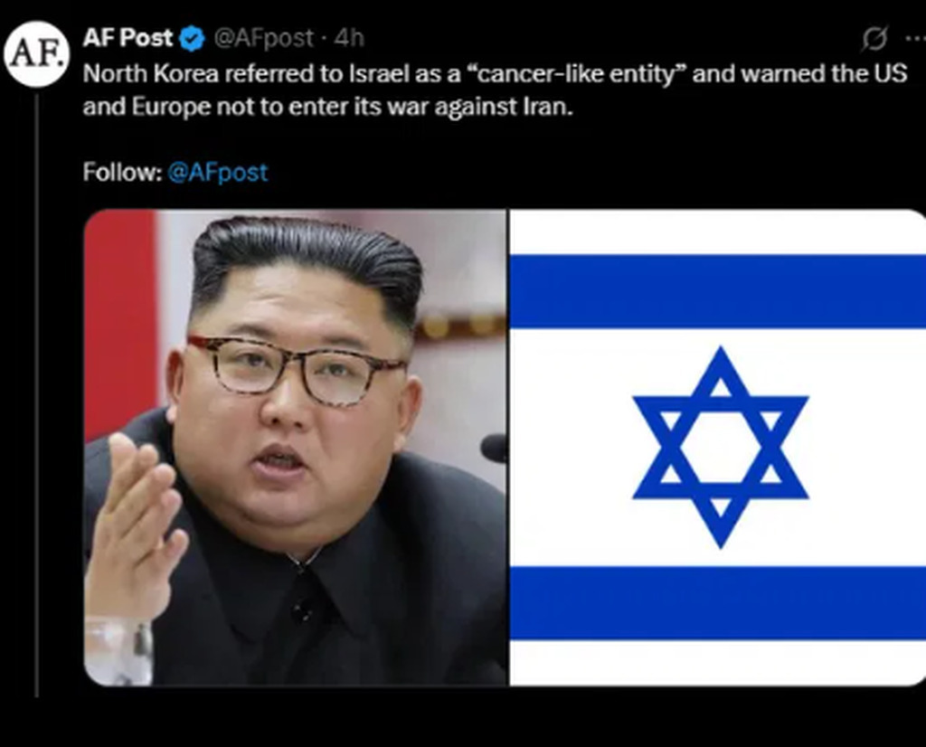Click the upper blue stripe of flag

[x=717, y=291]
